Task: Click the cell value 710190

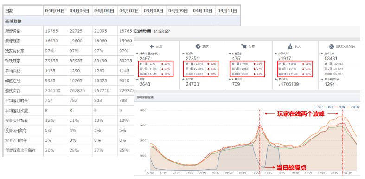Action: [x=52, y=91]
